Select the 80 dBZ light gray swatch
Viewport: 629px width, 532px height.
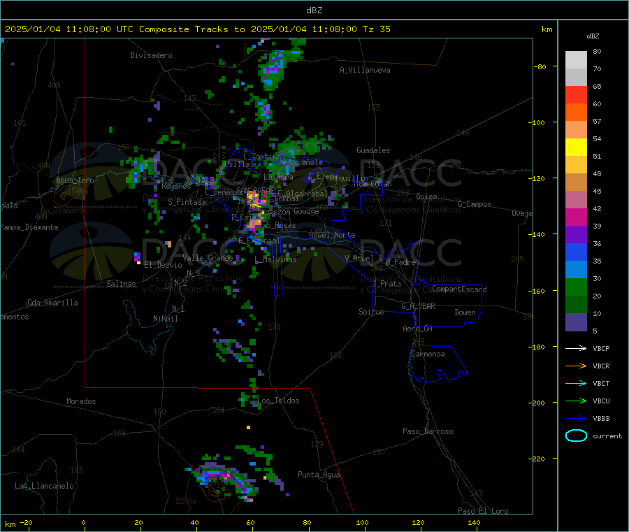(x=576, y=60)
